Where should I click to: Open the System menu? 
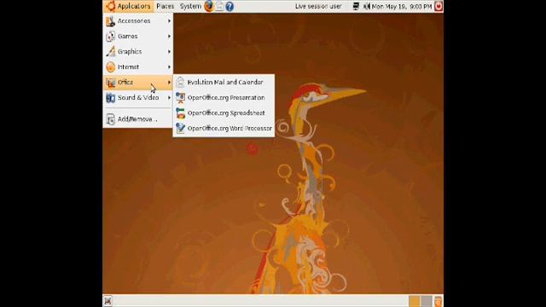(x=190, y=6)
